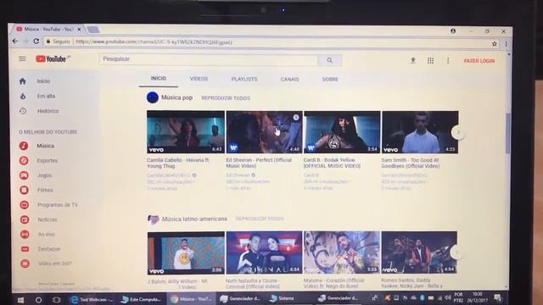
Task: Open the YouTube hamburger guide menu
Action: click(22, 58)
